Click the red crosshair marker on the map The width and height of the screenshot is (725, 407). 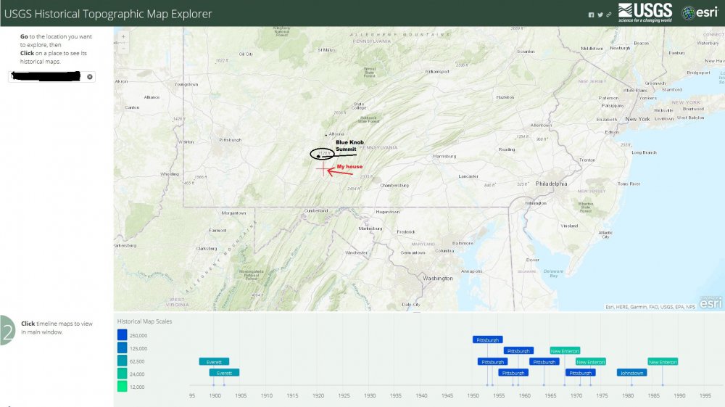tap(323, 168)
